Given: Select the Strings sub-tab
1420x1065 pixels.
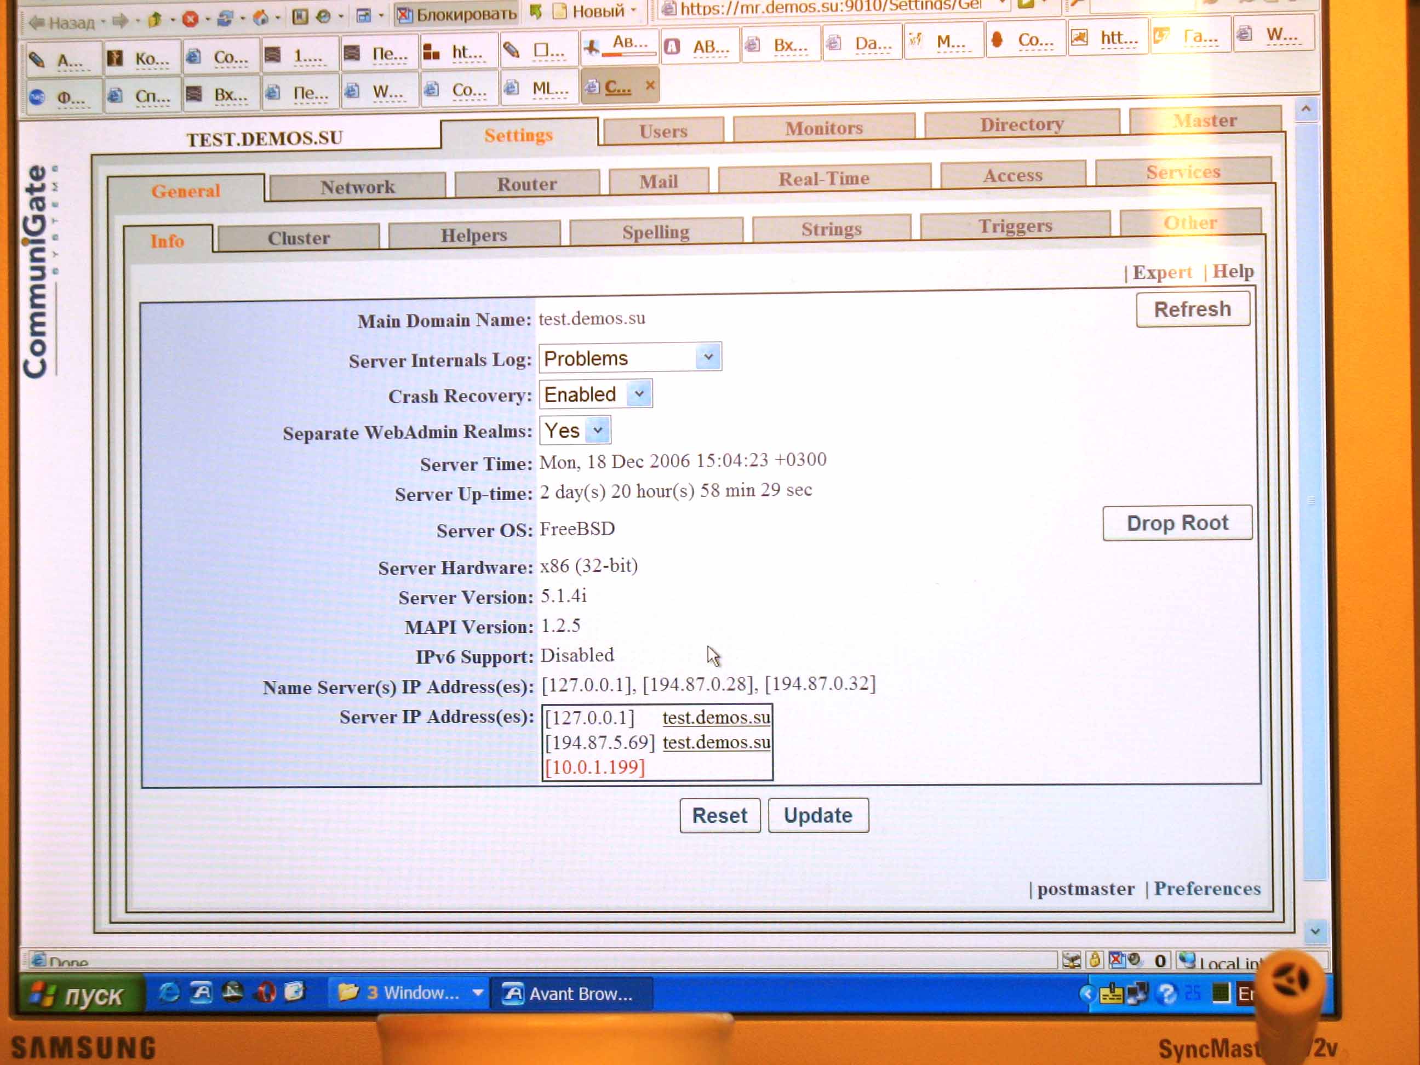Looking at the screenshot, I should point(831,228).
